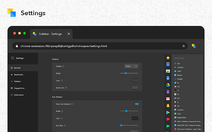Click the yellow star bookmarks icon

point(168,58)
